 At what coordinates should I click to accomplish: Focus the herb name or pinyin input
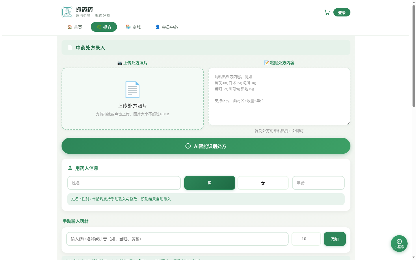tap(177, 239)
